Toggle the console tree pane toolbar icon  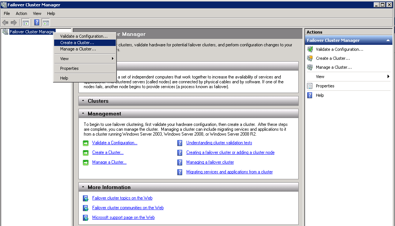[25, 22]
